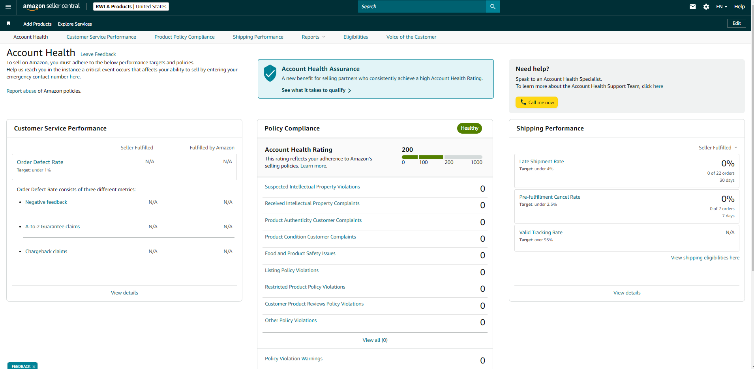Open Policy Violation Warnings
Viewport: 754px width, 369px height.
(x=294, y=359)
